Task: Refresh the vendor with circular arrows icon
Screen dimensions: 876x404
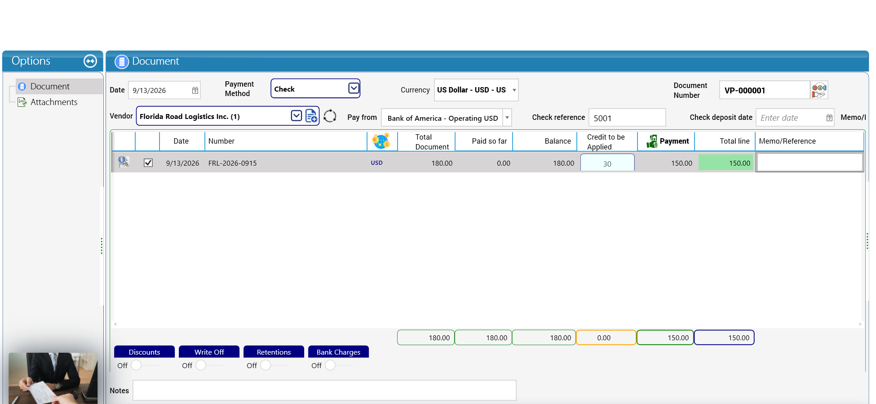Action: [330, 116]
